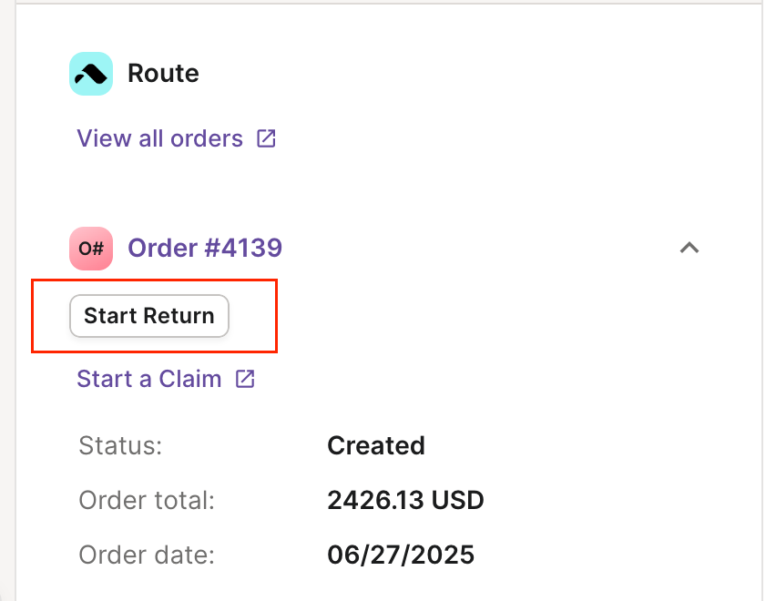This screenshot has width=776, height=601.
Task: Click the external-link icon next to Start a Claim
Action: [244, 379]
